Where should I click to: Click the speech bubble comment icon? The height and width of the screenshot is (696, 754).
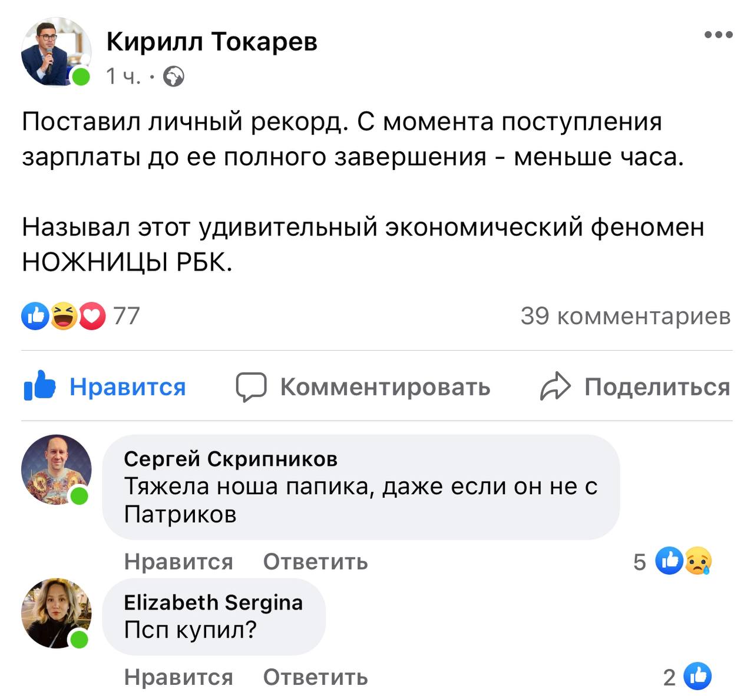[251, 387]
